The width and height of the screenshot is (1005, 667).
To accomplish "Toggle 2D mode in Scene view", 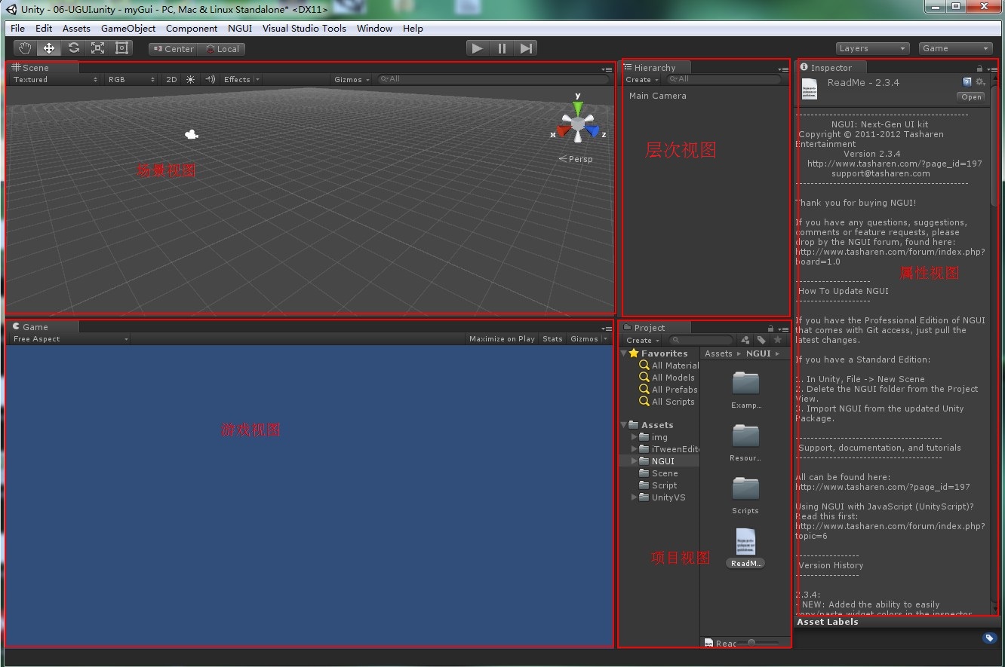I will pyautogui.click(x=171, y=79).
